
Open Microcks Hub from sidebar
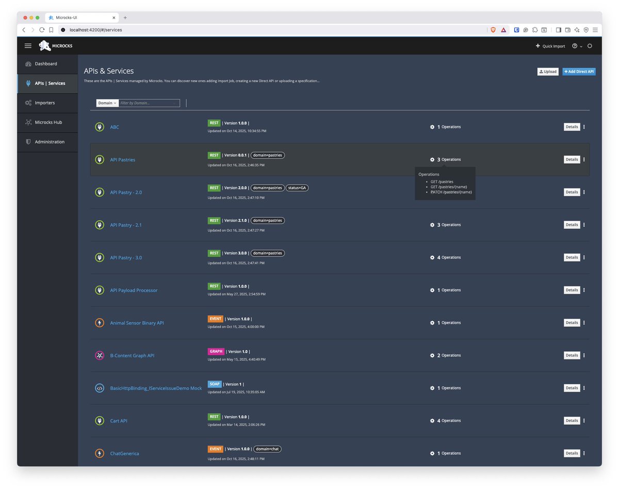pyautogui.click(x=47, y=122)
